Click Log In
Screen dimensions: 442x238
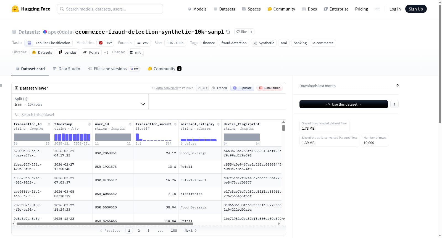(395, 9)
